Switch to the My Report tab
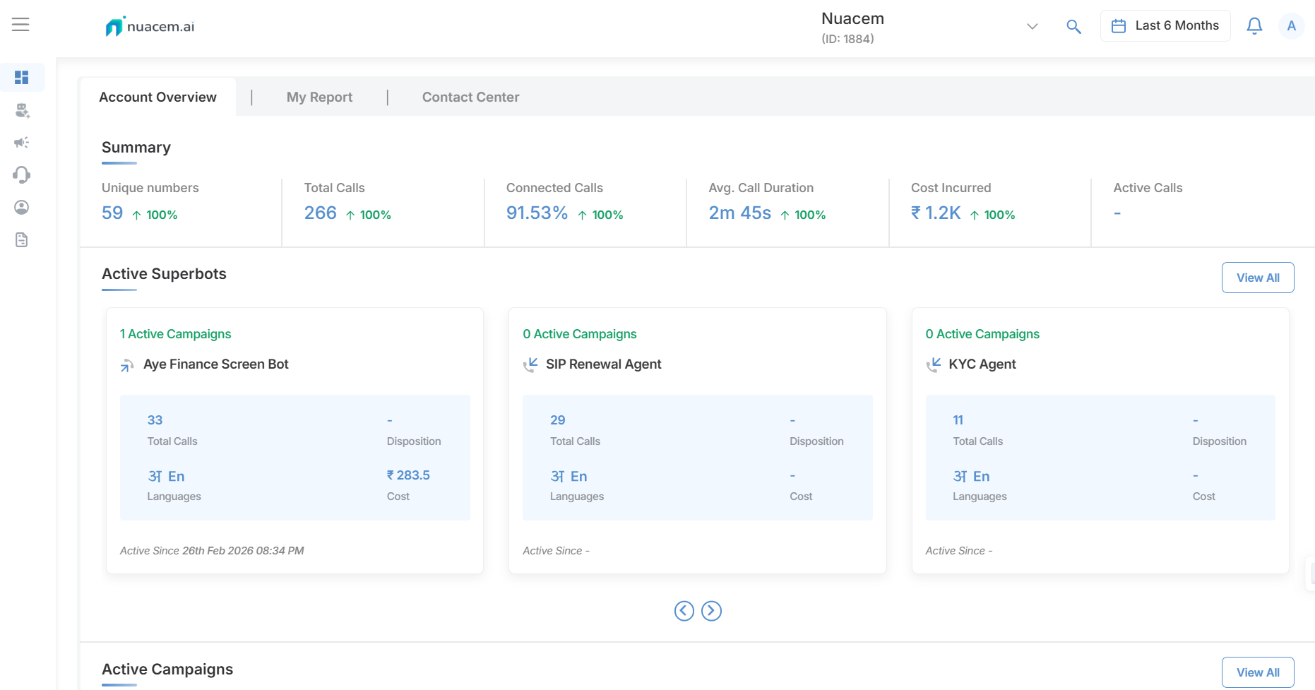This screenshot has width=1315, height=690. [319, 97]
